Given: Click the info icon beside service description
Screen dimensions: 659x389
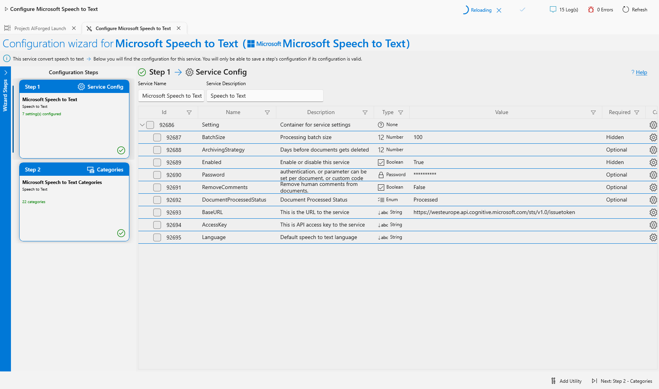Looking at the screenshot, I should 7,59.
